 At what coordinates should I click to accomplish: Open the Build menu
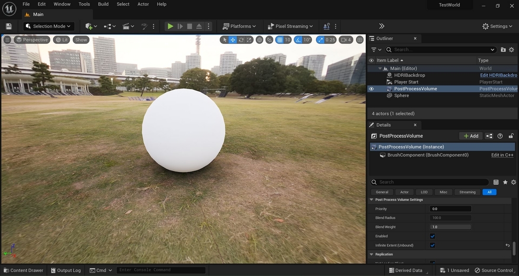(x=103, y=4)
